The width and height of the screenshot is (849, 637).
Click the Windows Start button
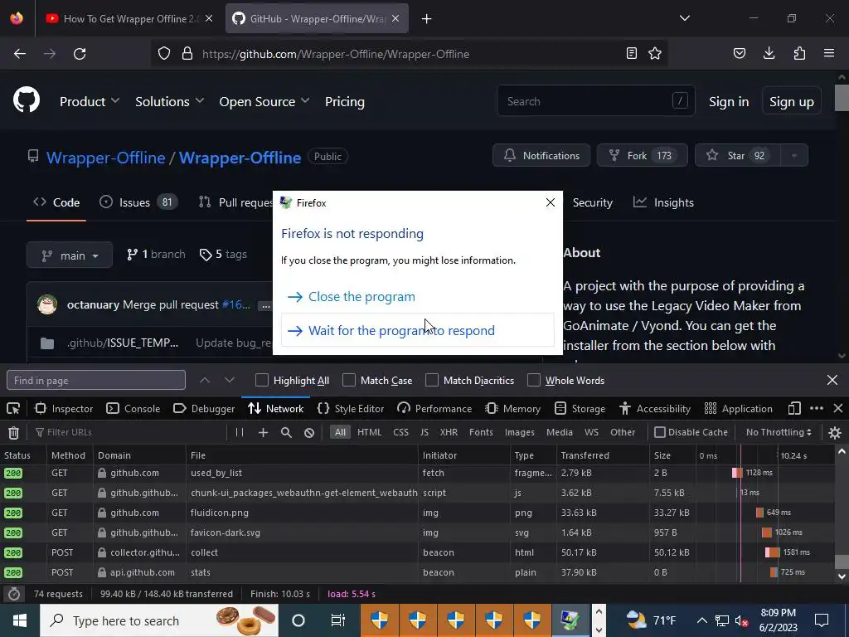tap(20, 620)
